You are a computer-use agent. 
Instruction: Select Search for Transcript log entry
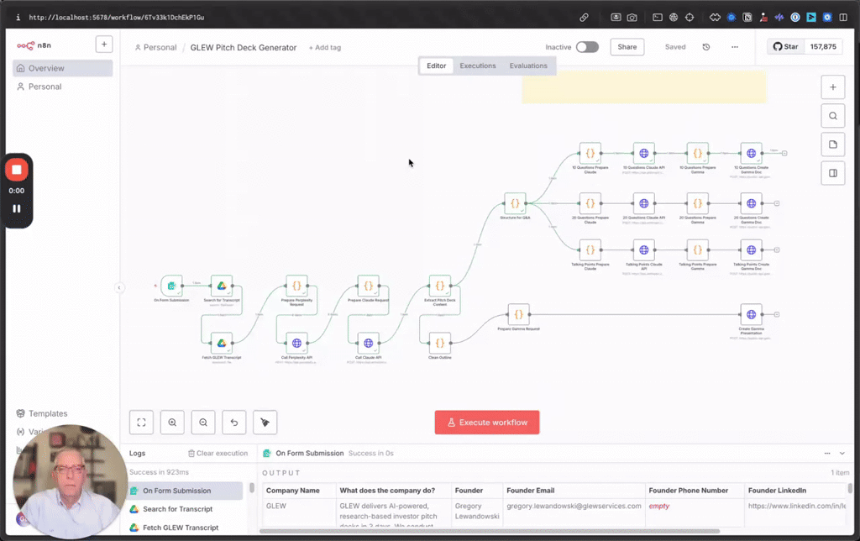[x=186, y=509]
